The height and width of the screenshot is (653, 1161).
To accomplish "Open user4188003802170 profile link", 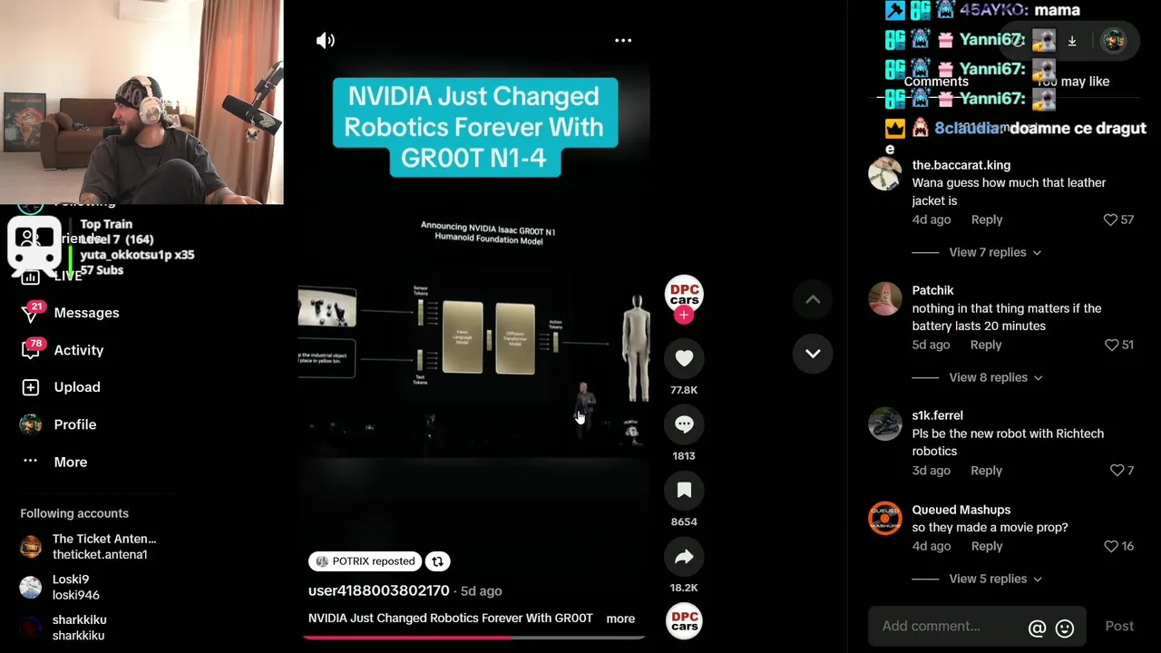I will tap(379, 590).
